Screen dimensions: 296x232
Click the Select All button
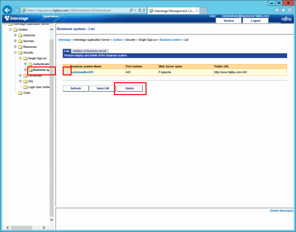click(103, 88)
